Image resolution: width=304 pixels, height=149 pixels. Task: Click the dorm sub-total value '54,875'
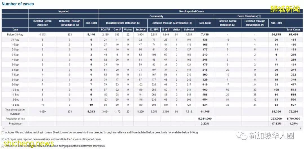point(276,35)
